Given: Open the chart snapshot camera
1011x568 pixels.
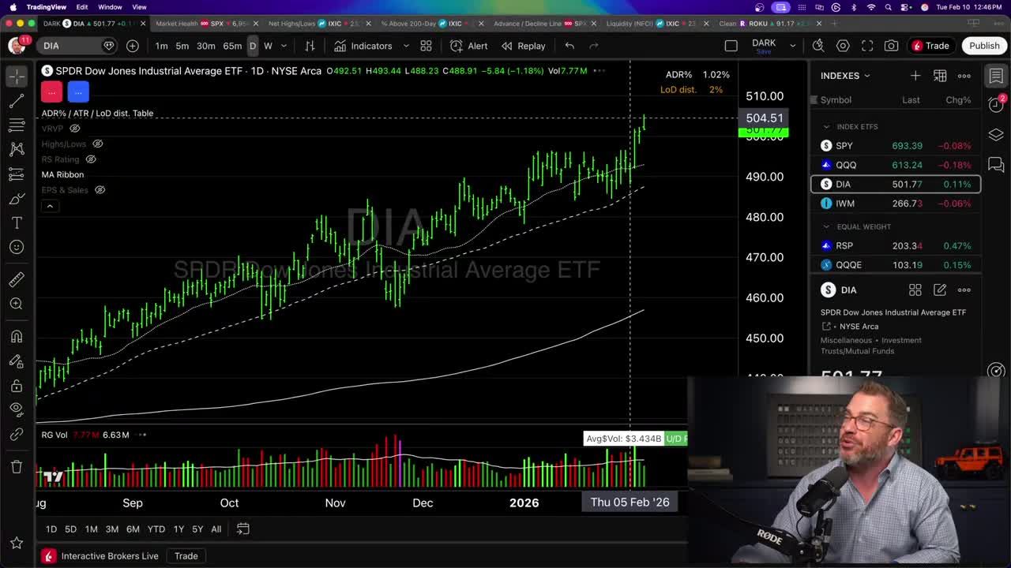Looking at the screenshot, I should (x=891, y=46).
